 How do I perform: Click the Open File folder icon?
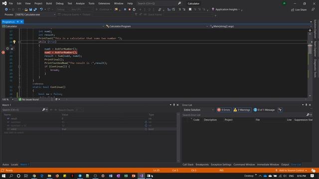click(x=26, y=9)
